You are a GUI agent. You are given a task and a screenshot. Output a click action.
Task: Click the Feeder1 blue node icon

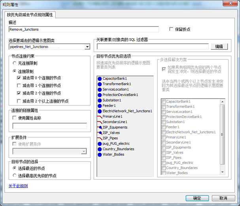coord(99,106)
